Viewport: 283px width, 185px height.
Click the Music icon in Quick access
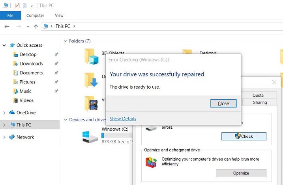[15, 91]
